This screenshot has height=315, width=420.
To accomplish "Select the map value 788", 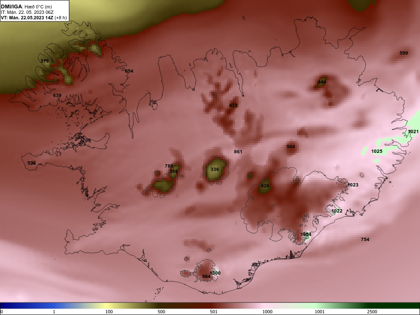I will (x=169, y=166).
